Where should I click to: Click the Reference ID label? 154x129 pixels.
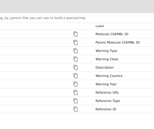(x=106, y=109)
